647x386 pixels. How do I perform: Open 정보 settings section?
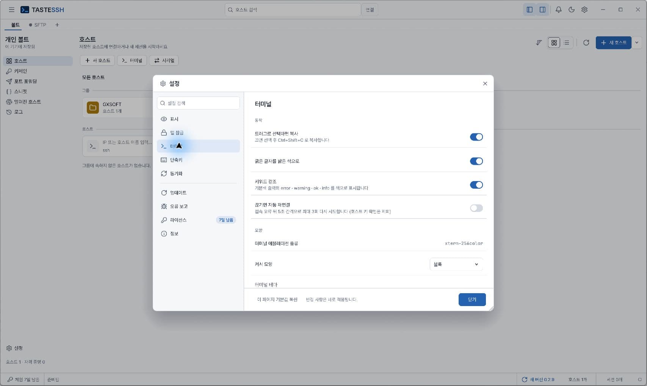(198, 233)
